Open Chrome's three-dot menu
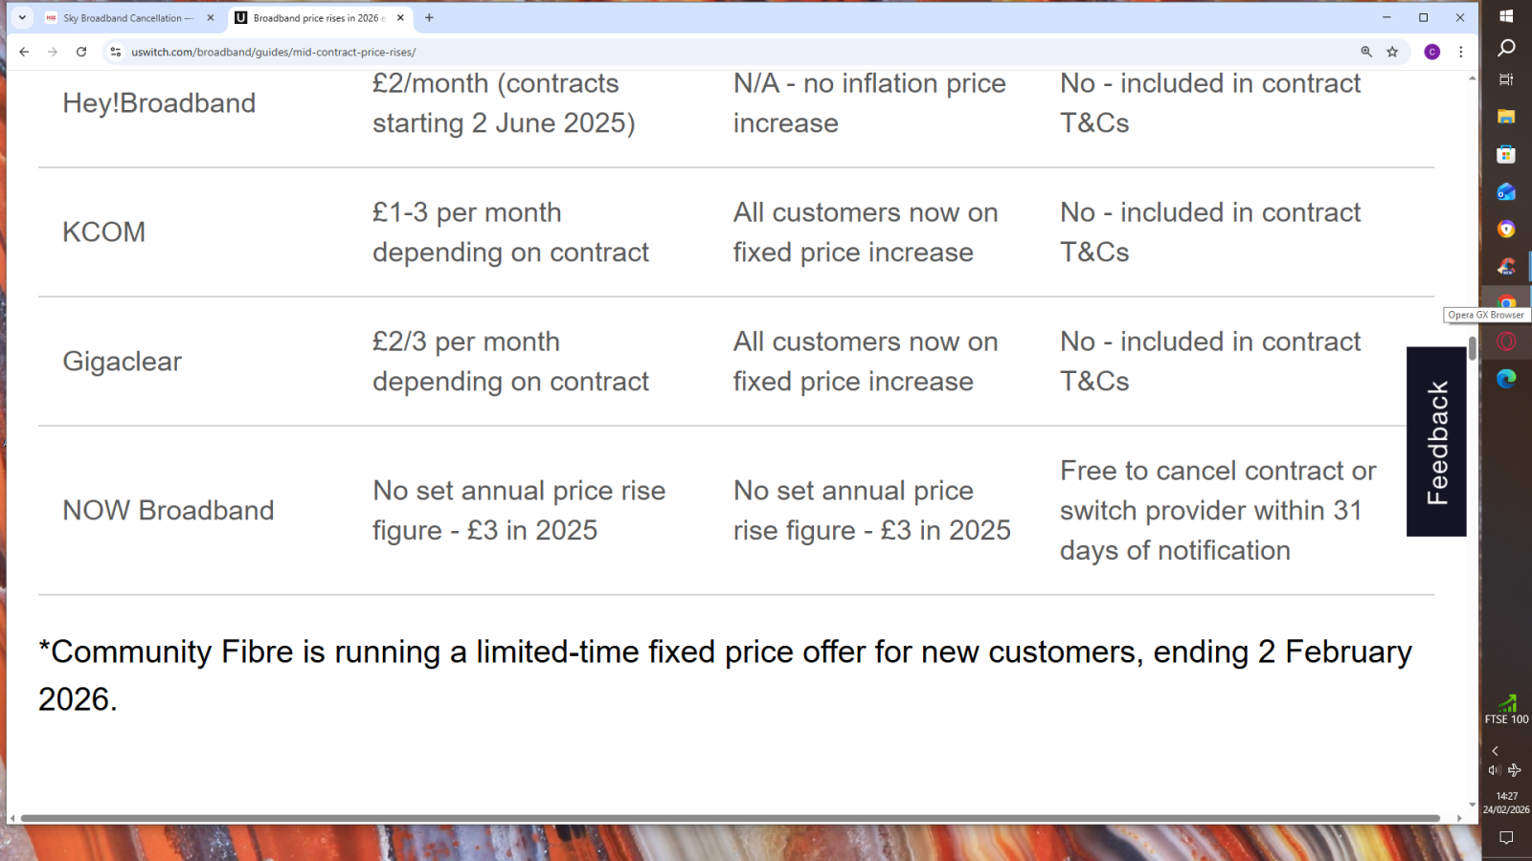Viewport: 1532px width, 861px height. coord(1461,52)
